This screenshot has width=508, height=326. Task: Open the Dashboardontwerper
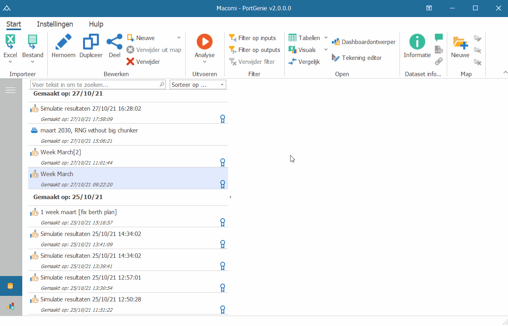click(x=364, y=42)
